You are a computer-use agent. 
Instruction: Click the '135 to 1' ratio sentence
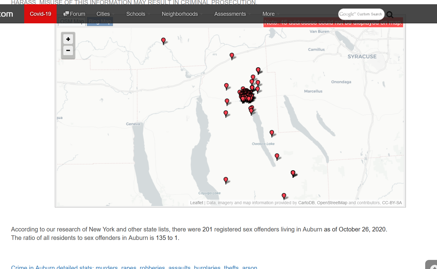point(95,238)
